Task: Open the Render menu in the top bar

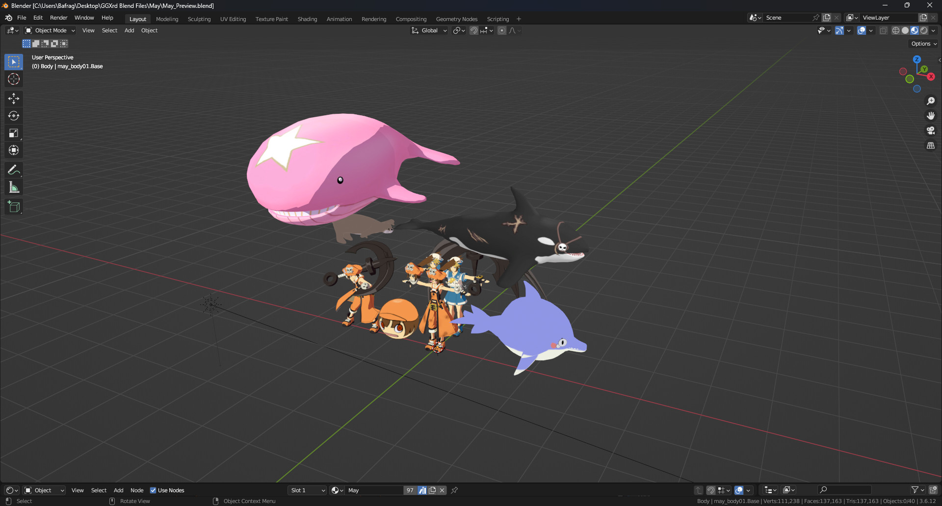Action: tap(58, 18)
